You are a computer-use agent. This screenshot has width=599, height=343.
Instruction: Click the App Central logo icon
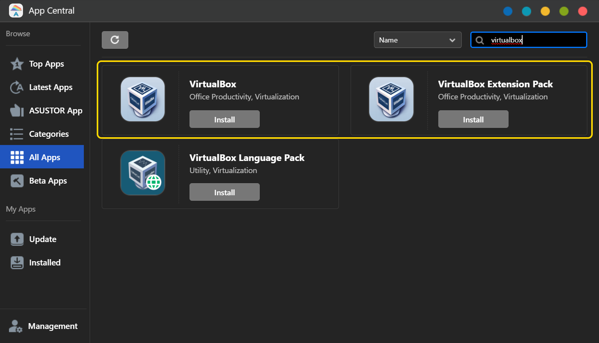(x=16, y=11)
